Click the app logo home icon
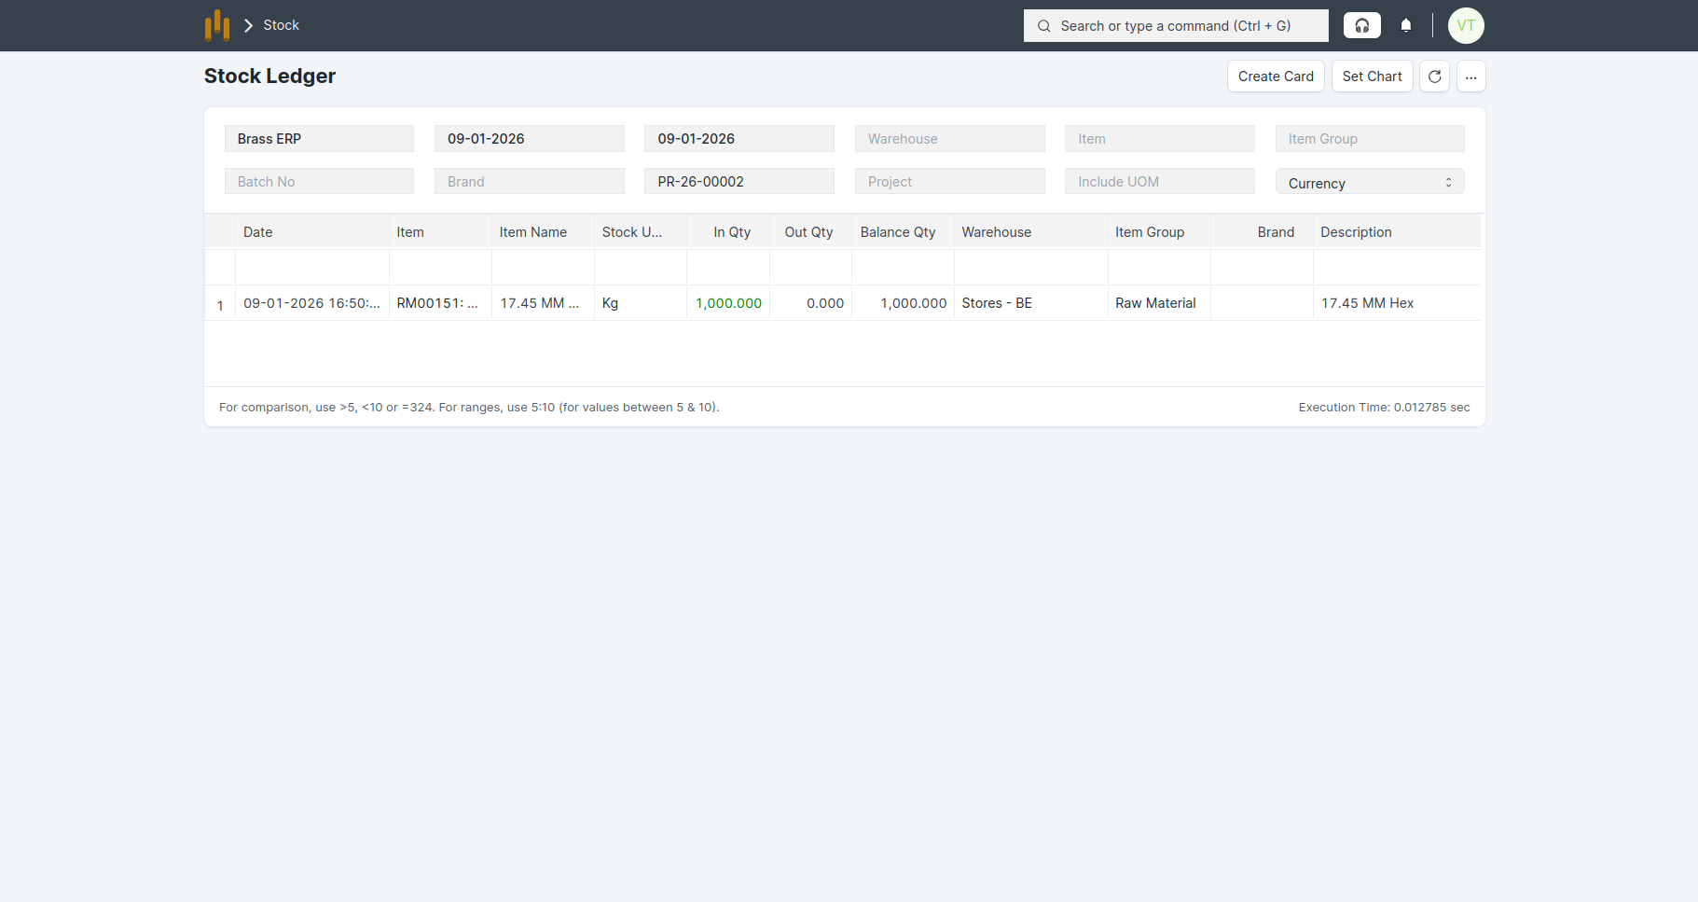Screen dimensions: 1698x902 pos(217,25)
